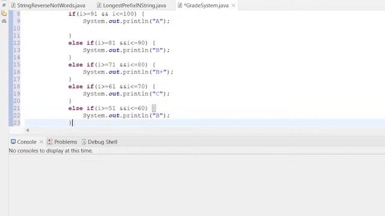
Task: Click the println("A") statement on line 9
Action: (x=126, y=21)
